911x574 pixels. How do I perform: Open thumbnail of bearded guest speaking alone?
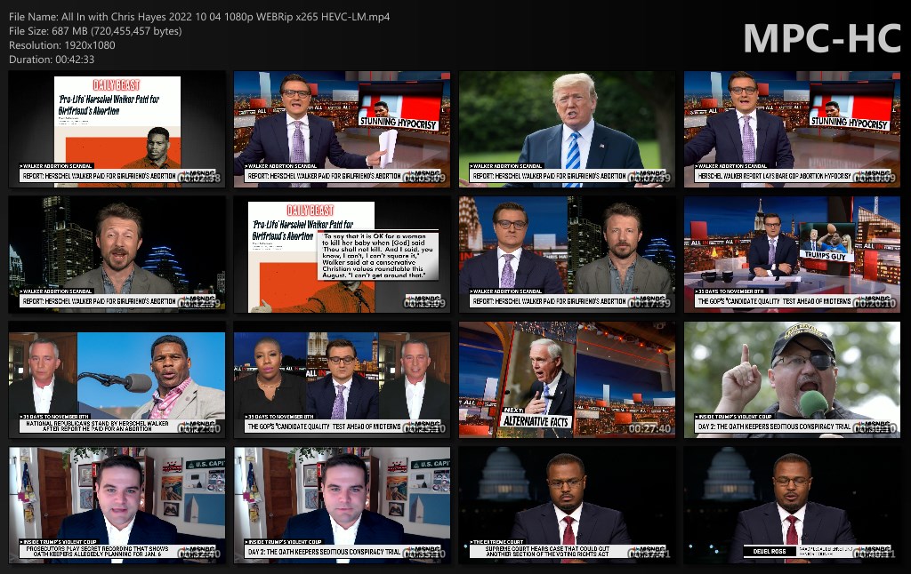(117, 254)
